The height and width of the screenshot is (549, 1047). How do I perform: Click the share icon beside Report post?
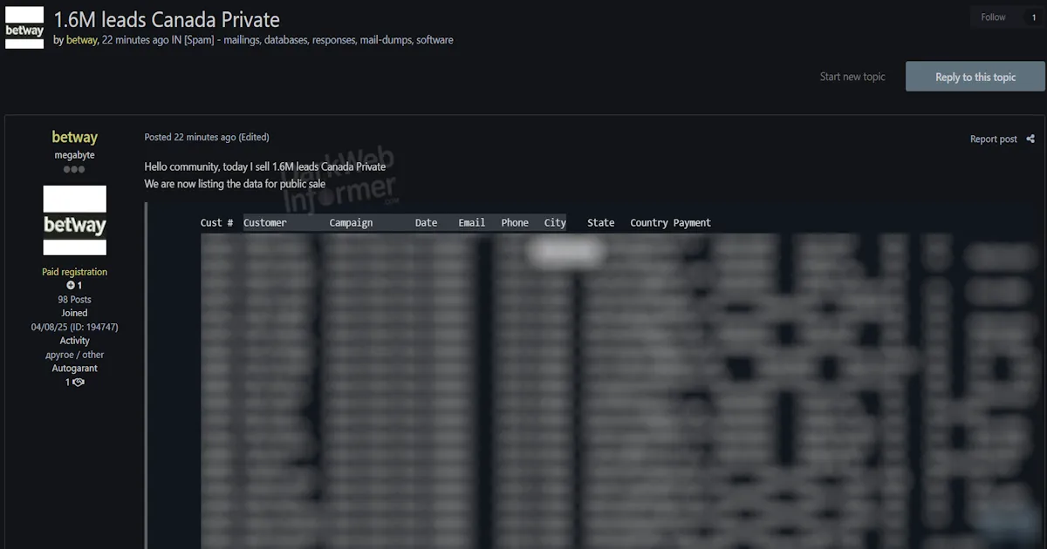(x=1030, y=139)
